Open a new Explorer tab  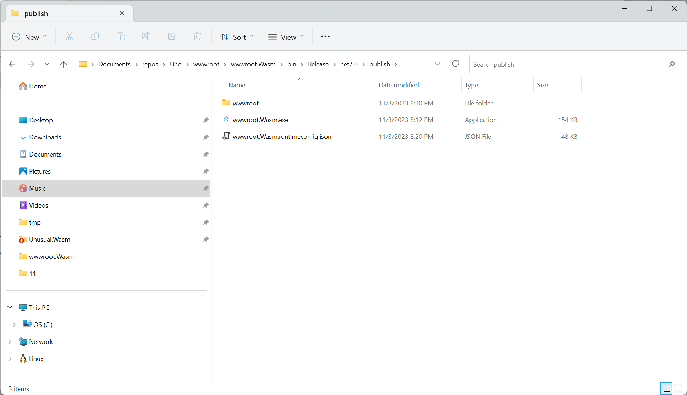(x=147, y=13)
